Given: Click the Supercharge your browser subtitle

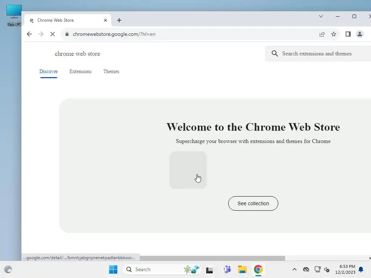Looking at the screenshot, I should coord(253,141).
